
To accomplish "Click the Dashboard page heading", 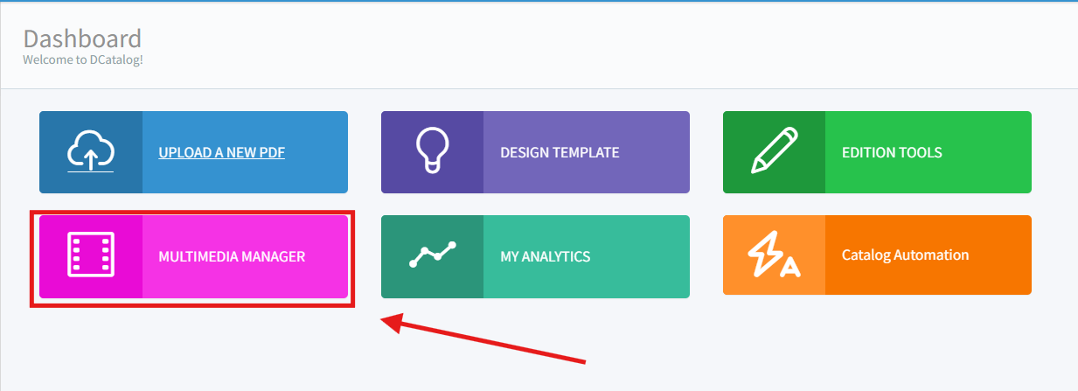I will [x=82, y=38].
